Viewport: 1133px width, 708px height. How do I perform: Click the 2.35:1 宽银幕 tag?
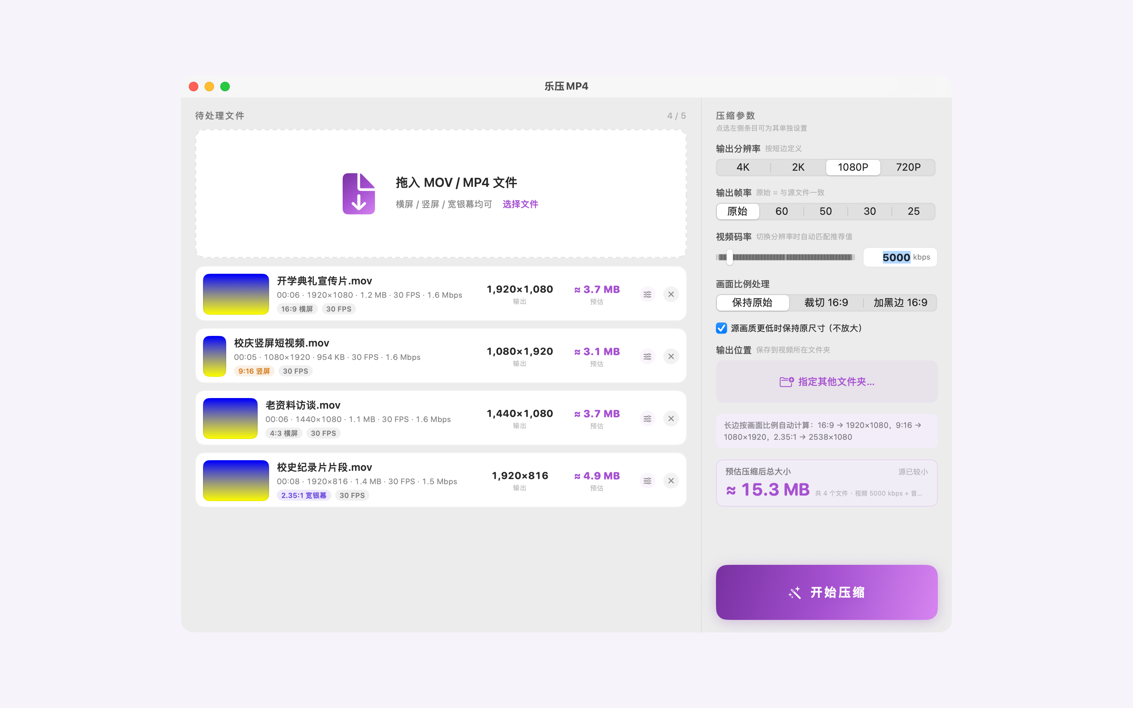(x=304, y=496)
